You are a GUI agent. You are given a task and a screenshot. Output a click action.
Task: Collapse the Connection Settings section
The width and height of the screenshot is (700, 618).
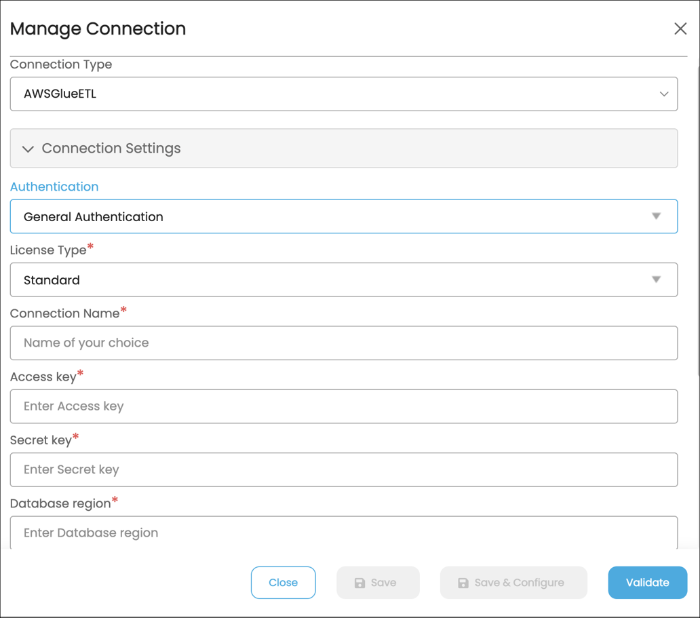(x=344, y=148)
